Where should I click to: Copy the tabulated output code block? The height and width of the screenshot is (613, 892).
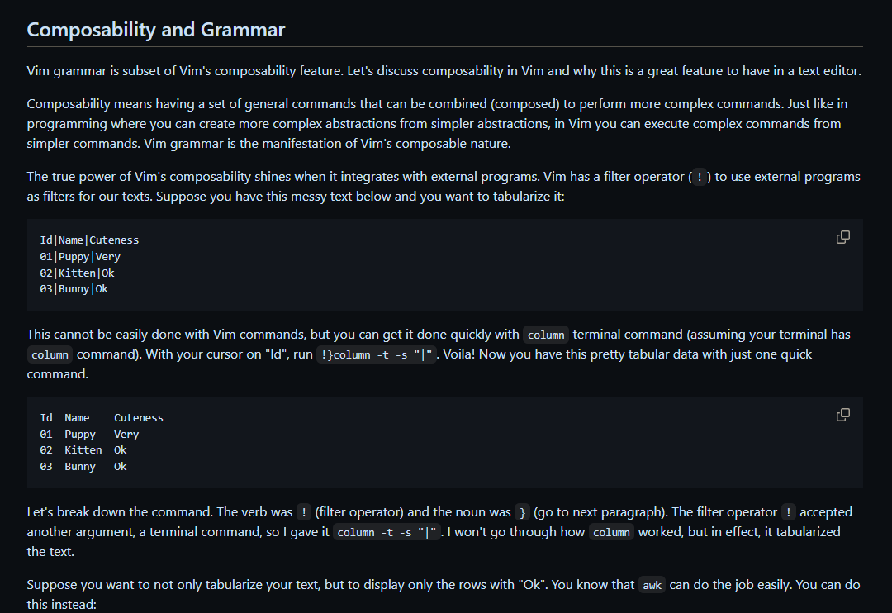[842, 415]
